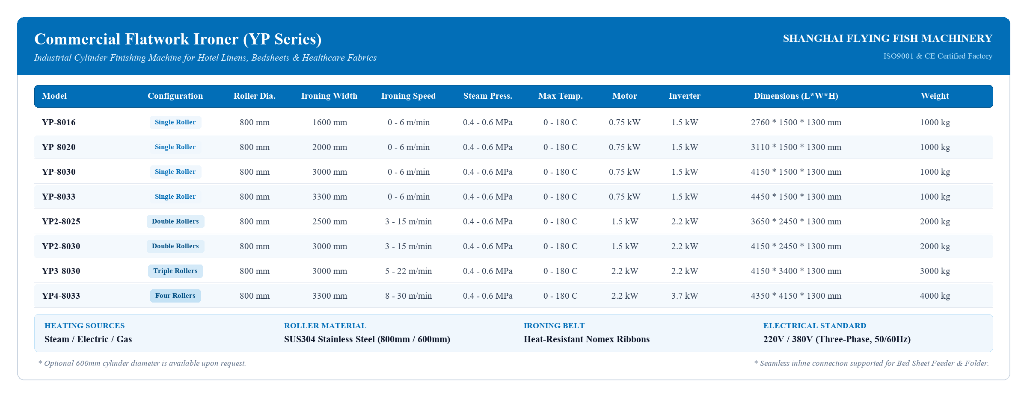
Task: Click the optional 600mm cylinder footnote
Action: tap(142, 363)
